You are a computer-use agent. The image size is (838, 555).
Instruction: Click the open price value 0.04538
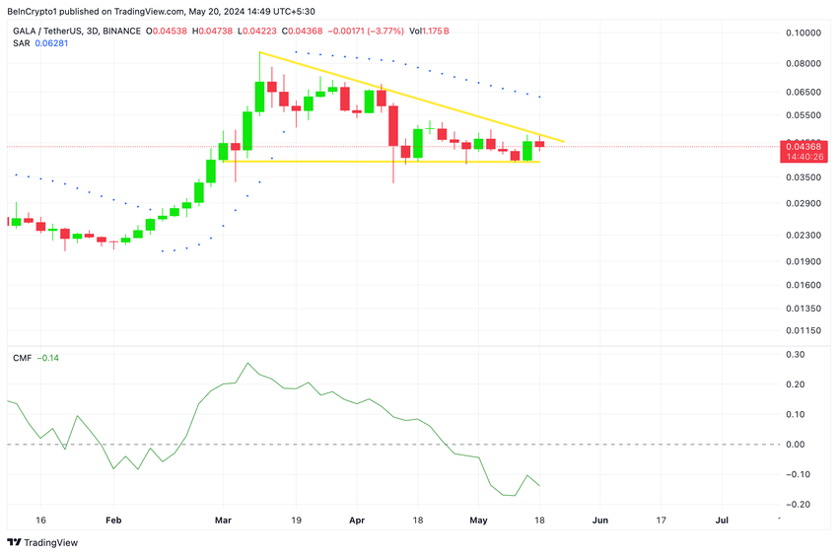coord(170,31)
